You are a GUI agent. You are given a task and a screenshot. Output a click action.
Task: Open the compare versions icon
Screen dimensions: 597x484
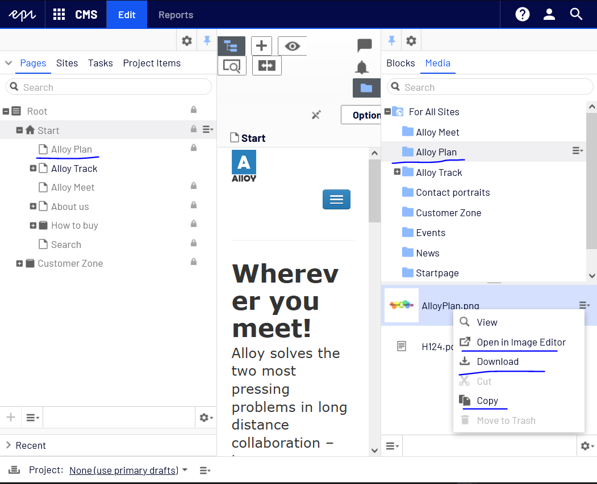266,65
